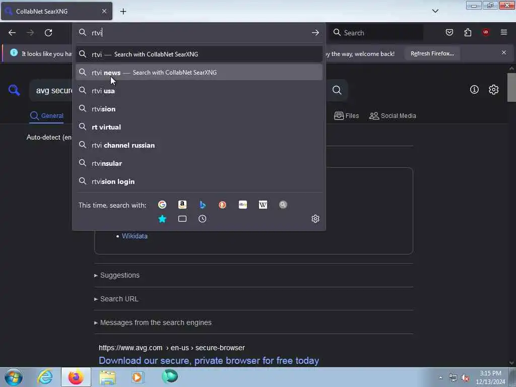Search with the eBay engine icon

[x=243, y=205]
